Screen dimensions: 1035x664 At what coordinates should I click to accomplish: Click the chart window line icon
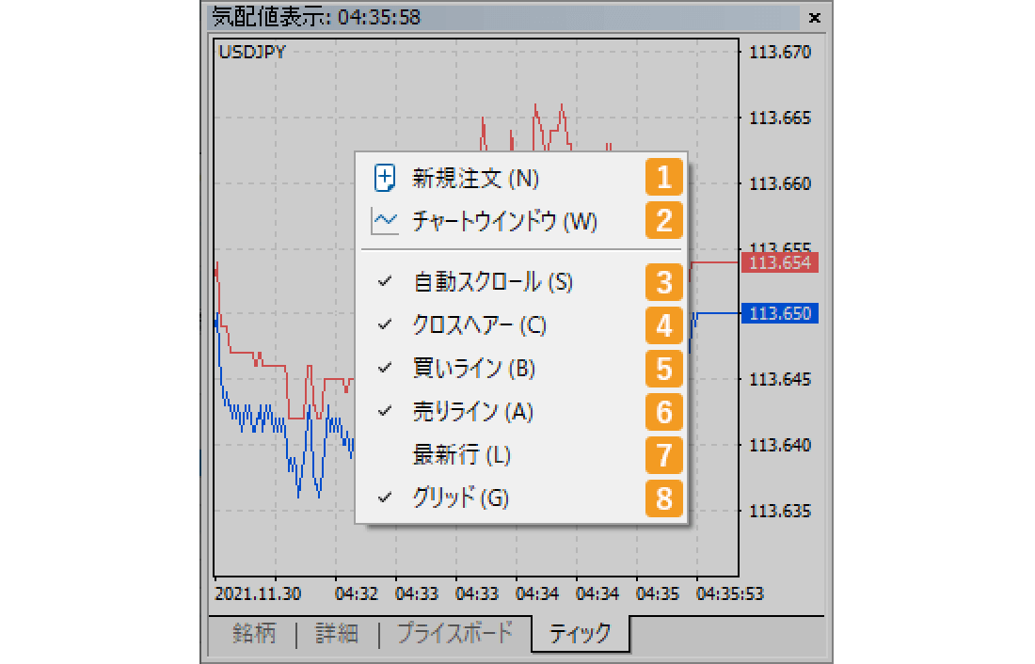point(385,221)
